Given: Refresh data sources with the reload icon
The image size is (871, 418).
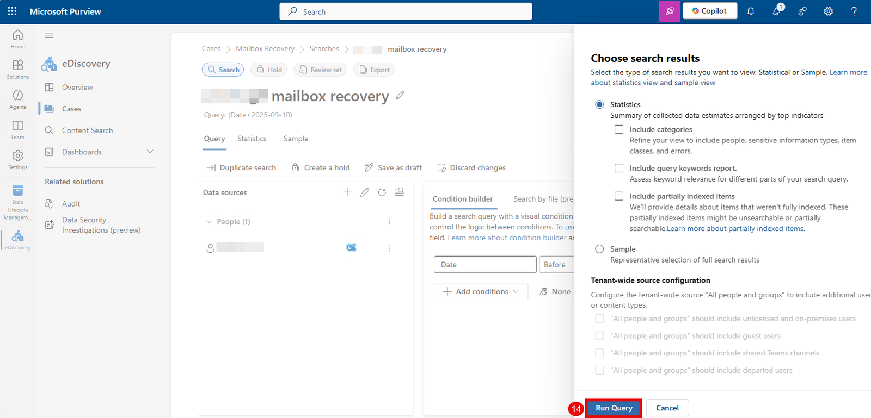Looking at the screenshot, I should click(x=382, y=192).
